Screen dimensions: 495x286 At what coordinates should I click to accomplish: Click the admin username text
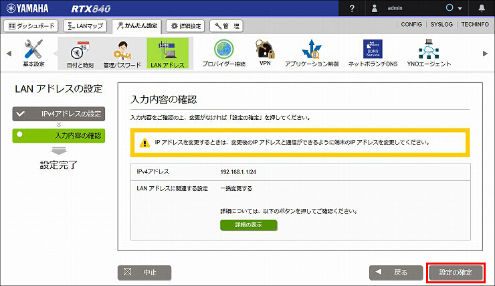(x=395, y=8)
